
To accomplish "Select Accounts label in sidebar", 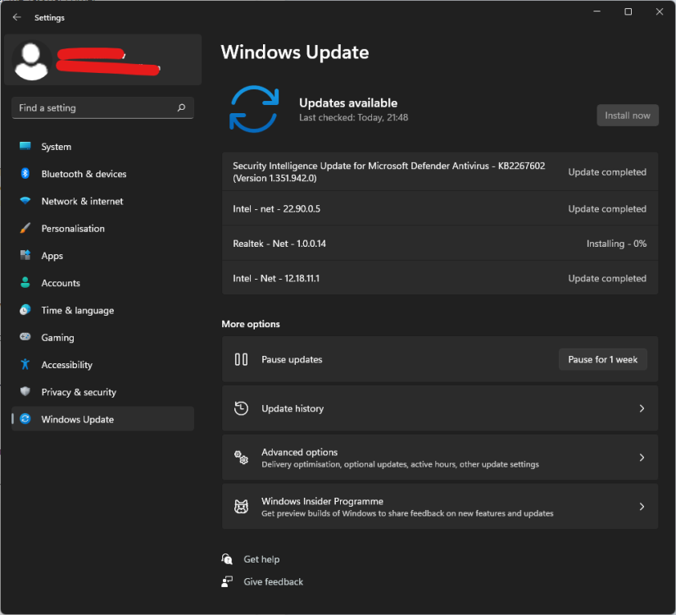I will (x=61, y=283).
